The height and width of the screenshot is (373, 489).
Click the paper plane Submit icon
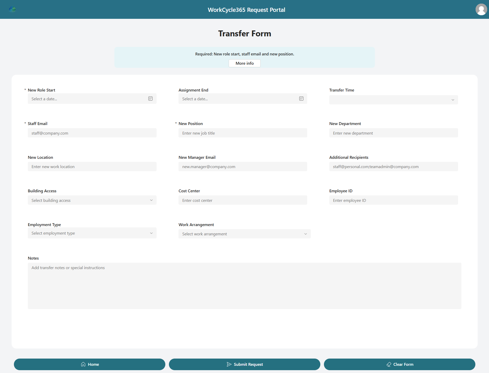pyautogui.click(x=229, y=364)
